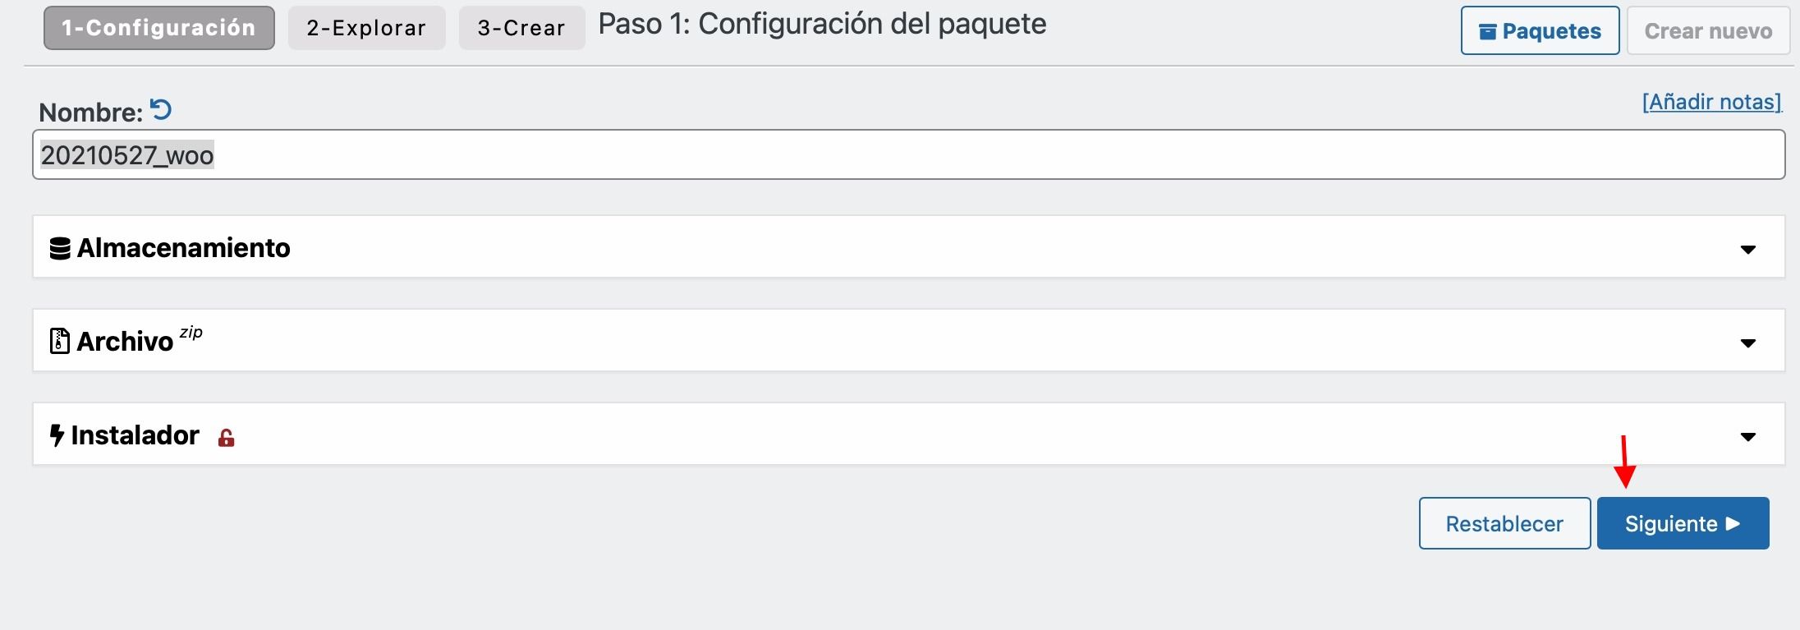The height and width of the screenshot is (630, 1800).
Task: Click the package name input field
Action: pyautogui.click(x=909, y=154)
